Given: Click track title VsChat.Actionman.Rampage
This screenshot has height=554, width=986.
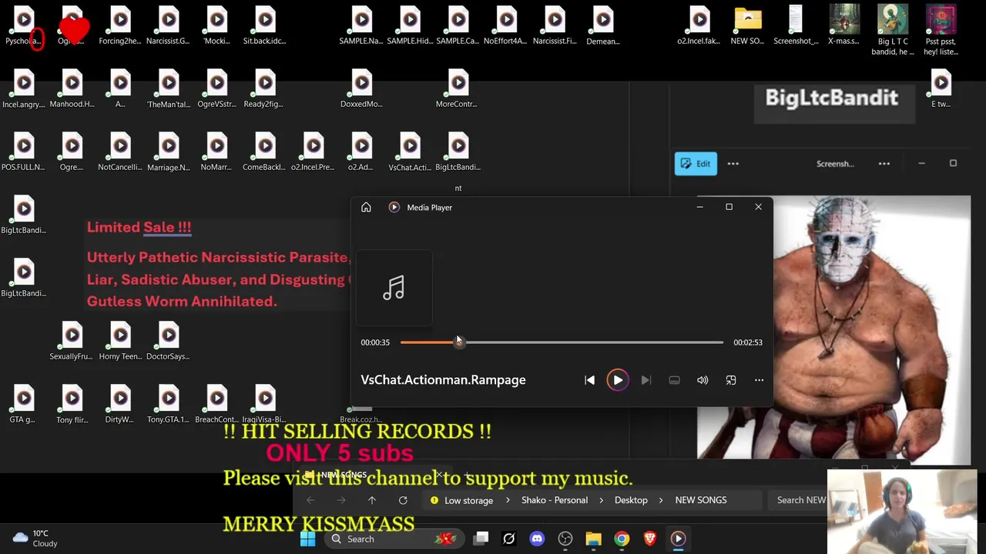Looking at the screenshot, I should pyautogui.click(x=443, y=380).
